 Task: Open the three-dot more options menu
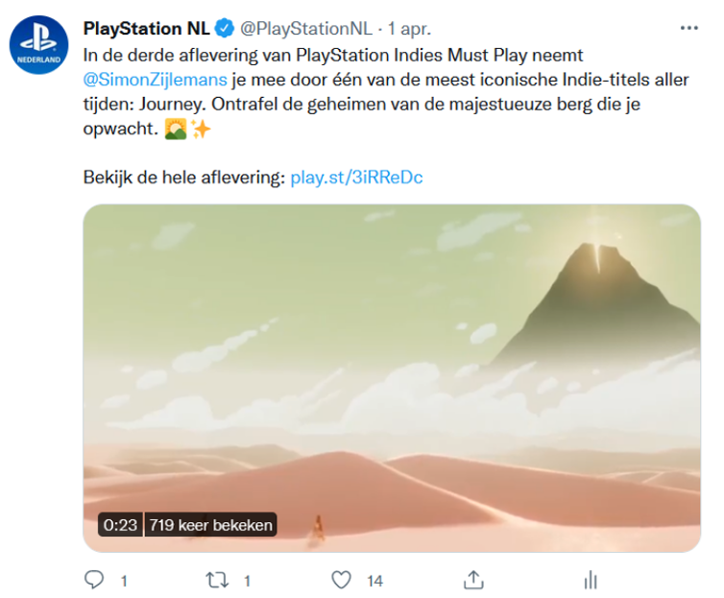pos(688,28)
